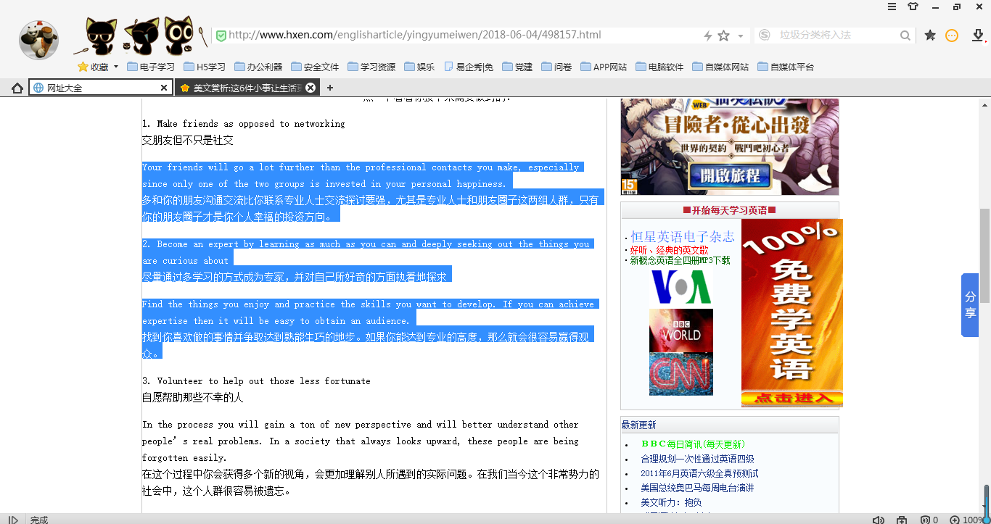
Task: Click the 点击进入 button on the banner
Action: coord(792,399)
